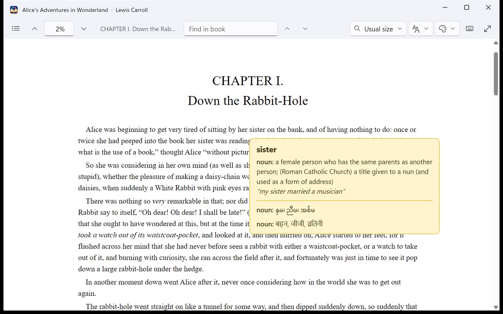Open the Usual size zoom dropdown
Viewport: 503px width, 314px height.
(x=378, y=29)
